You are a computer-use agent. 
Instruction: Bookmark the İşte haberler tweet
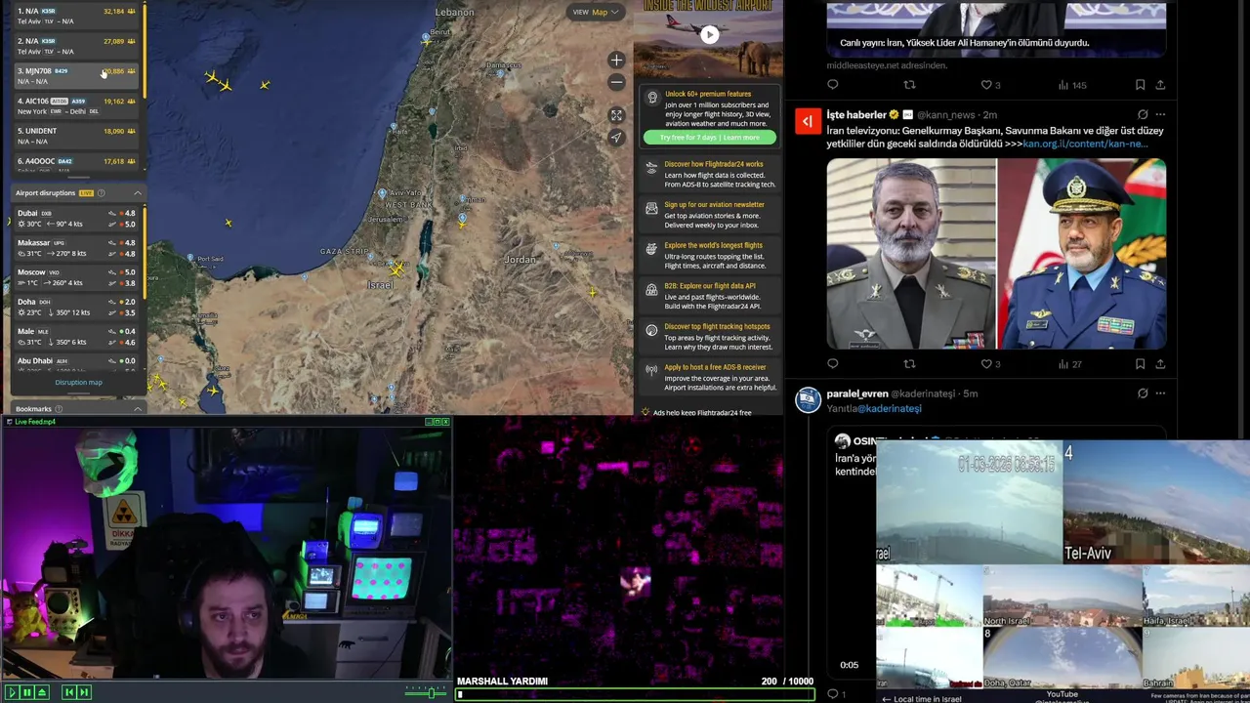coord(1140,364)
